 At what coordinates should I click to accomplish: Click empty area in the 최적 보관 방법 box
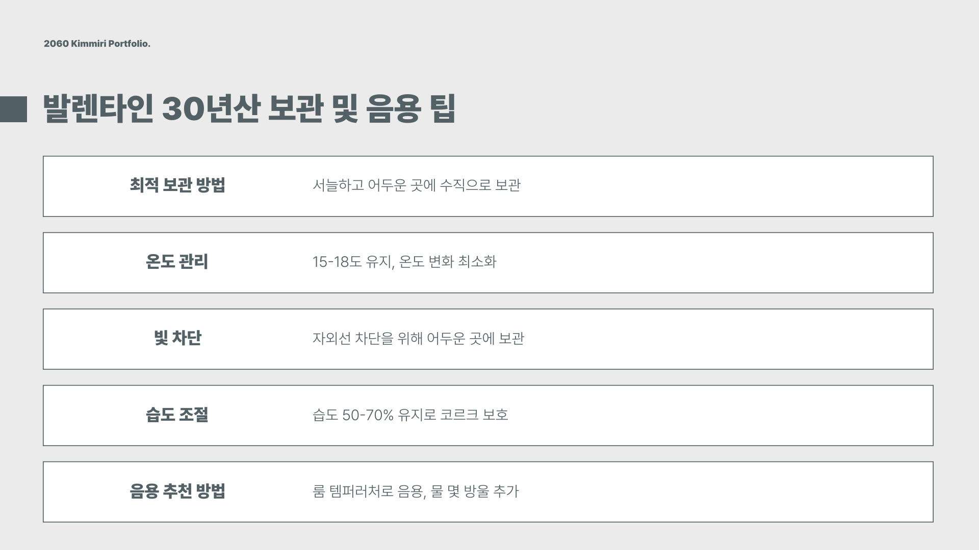[724, 186]
